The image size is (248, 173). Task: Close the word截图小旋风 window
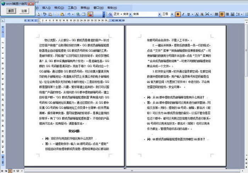(x=31, y=4)
